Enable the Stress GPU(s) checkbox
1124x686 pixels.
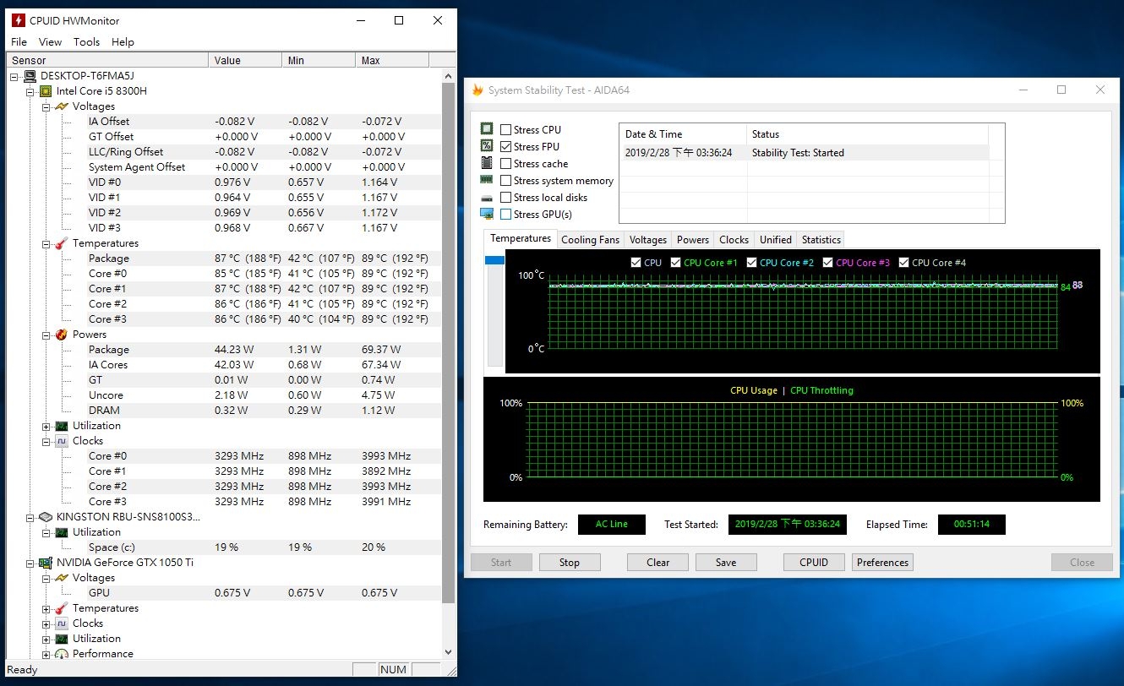pyautogui.click(x=505, y=215)
